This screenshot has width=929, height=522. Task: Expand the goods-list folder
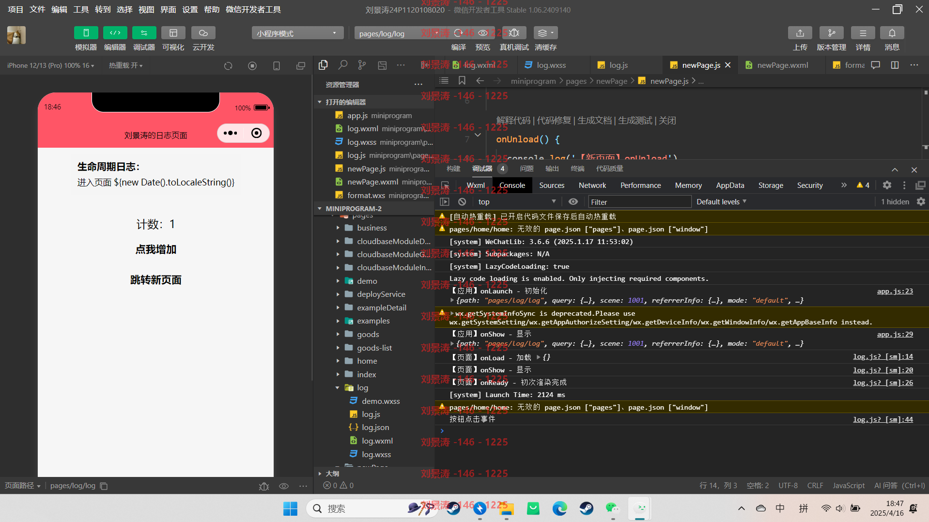pyautogui.click(x=374, y=348)
